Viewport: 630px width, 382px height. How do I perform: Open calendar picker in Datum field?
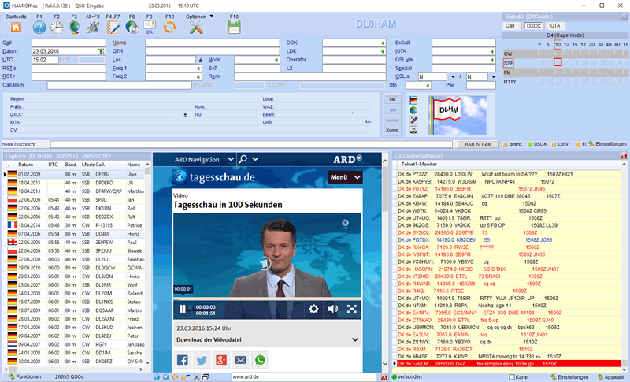click(102, 51)
